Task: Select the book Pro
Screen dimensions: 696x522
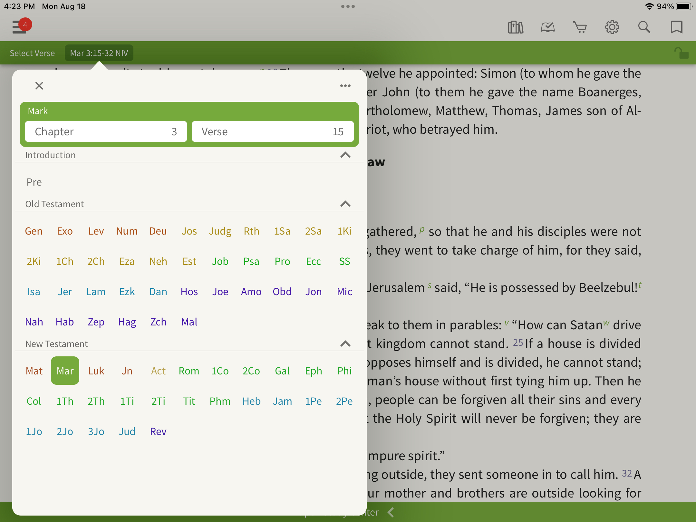Action: (282, 261)
